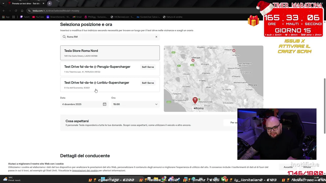This screenshot has height=183, width=326.
Task: Open the PNGEgg bookmark
Action: tap(96, 17)
